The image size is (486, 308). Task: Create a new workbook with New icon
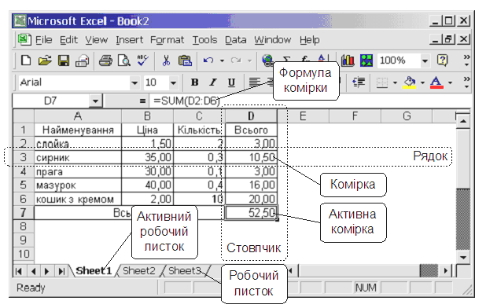click(x=26, y=60)
